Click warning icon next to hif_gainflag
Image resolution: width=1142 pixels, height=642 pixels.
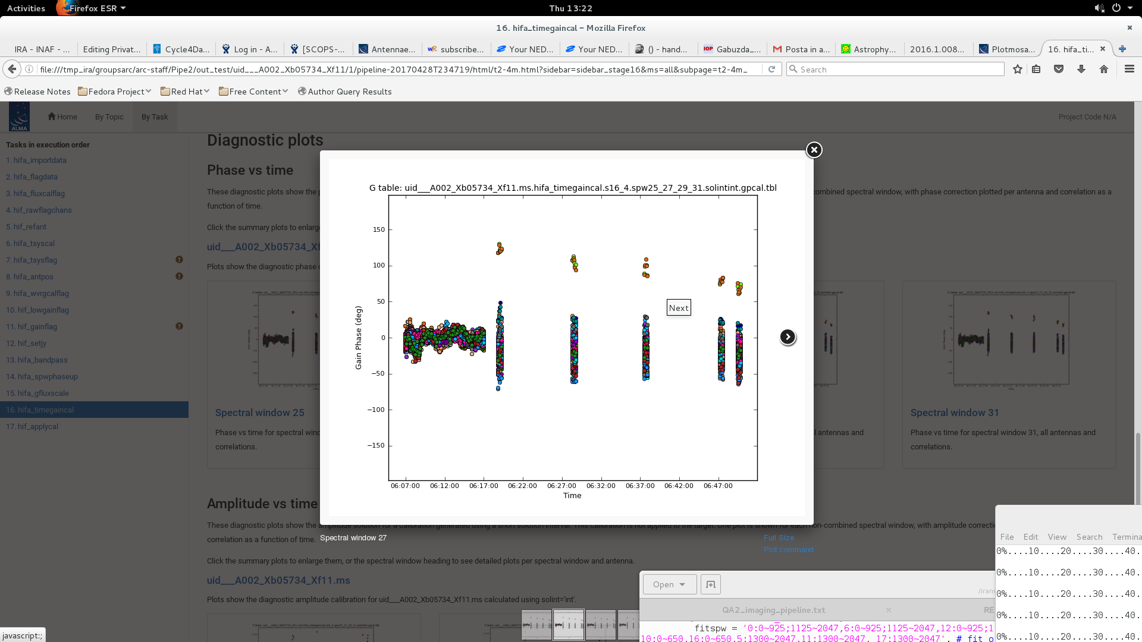pyautogui.click(x=179, y=326)
